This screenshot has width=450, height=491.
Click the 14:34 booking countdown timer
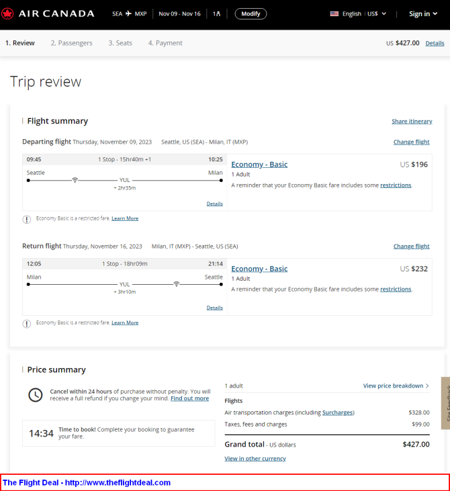point(41,433)
